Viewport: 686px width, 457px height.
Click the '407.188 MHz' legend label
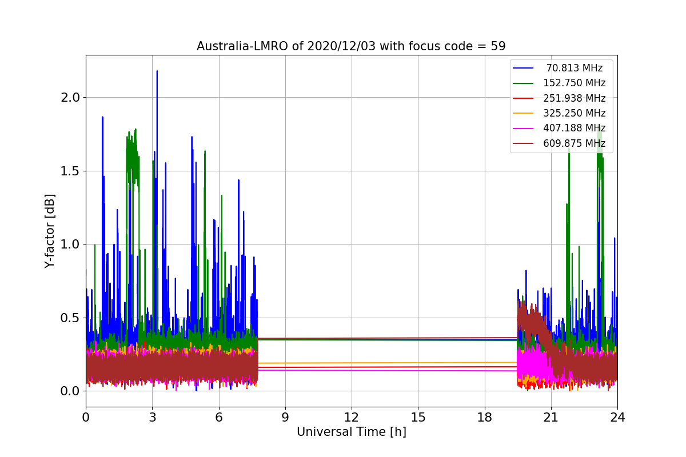(x=575, y=128)
